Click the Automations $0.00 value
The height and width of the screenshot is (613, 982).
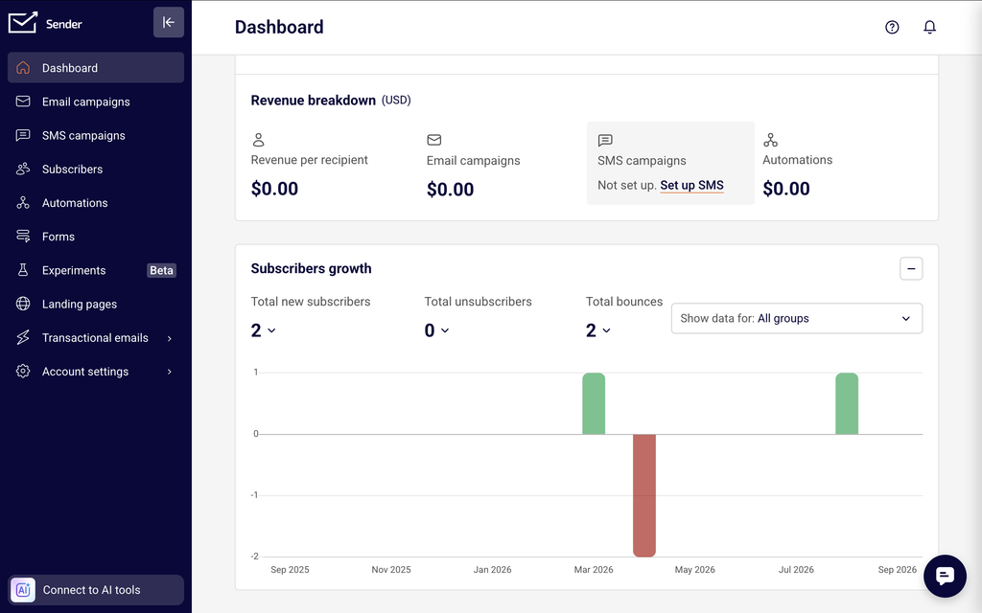(x=786, y=189)
